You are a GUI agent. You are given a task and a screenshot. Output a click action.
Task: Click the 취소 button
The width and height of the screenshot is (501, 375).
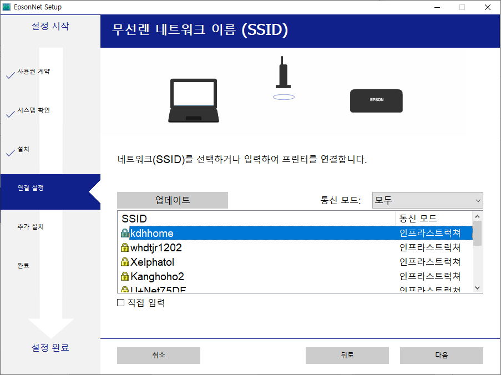click(159, 356)
